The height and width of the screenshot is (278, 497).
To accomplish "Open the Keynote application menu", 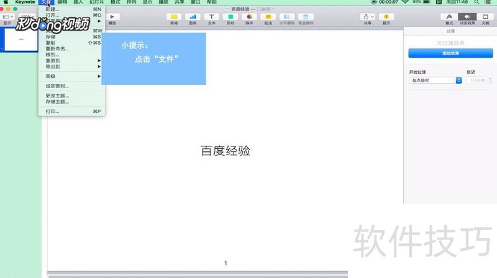I will 25,2.
